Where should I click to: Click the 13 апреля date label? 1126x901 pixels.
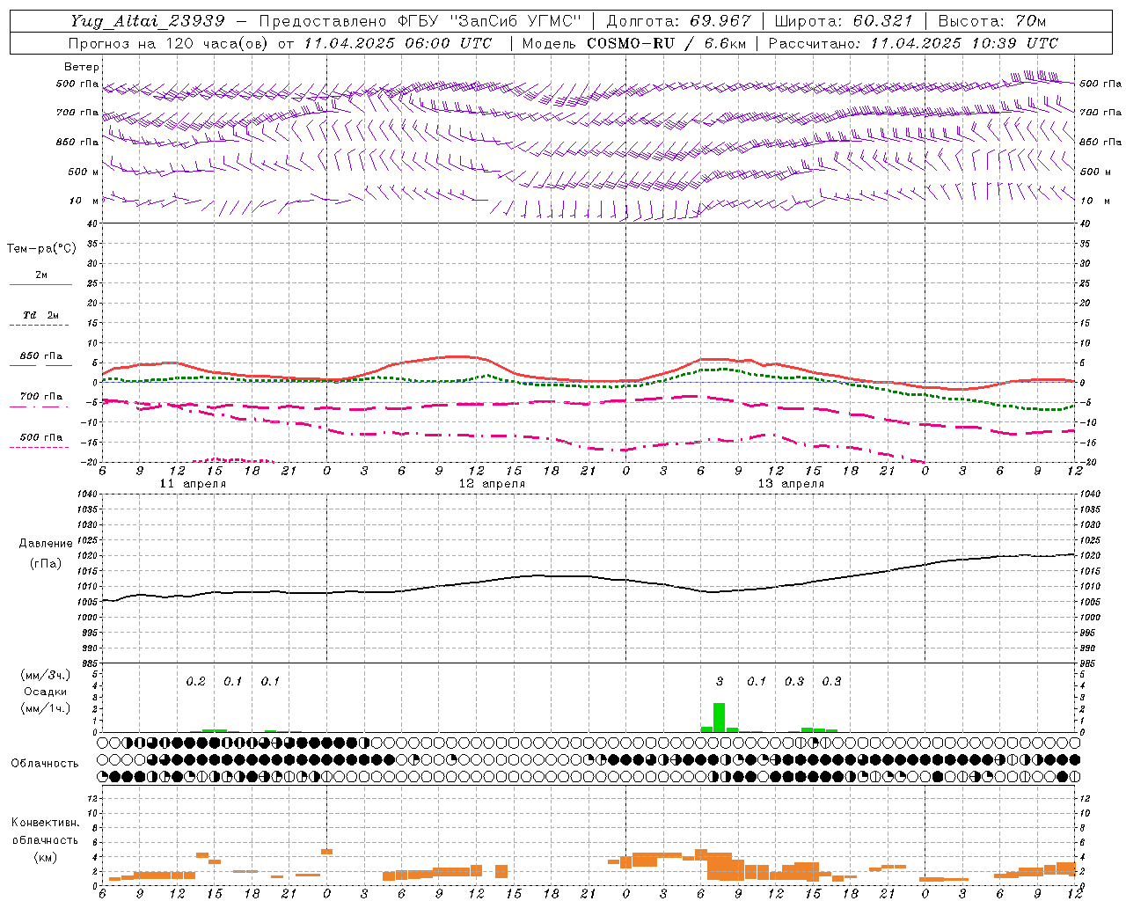coord(791,484)
